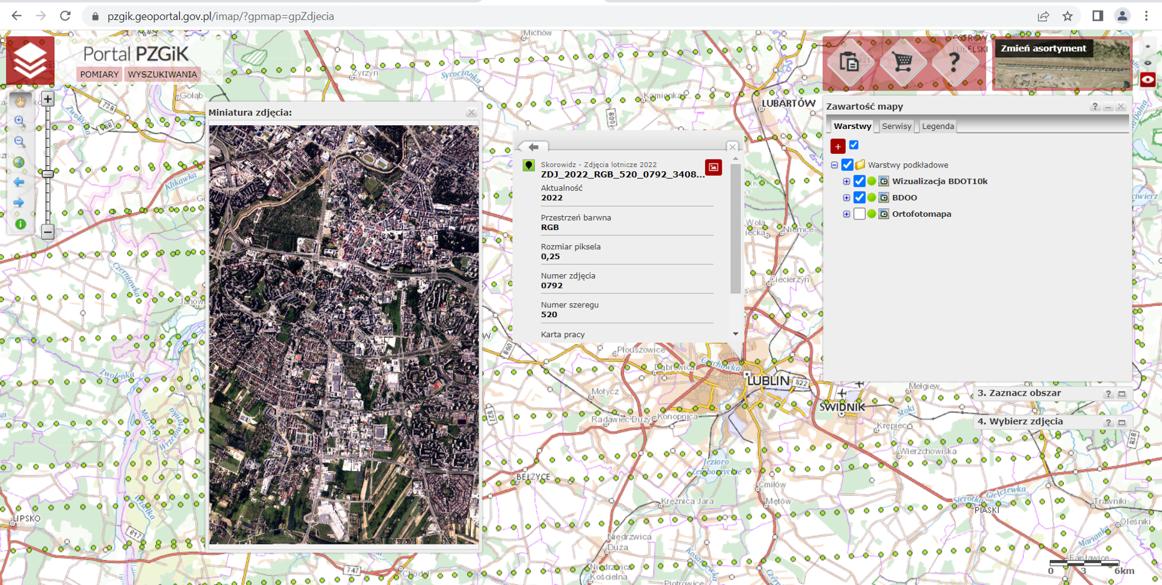Collapse the Warstwy podkładowe group
The image size is (1162, 585).
834,165
